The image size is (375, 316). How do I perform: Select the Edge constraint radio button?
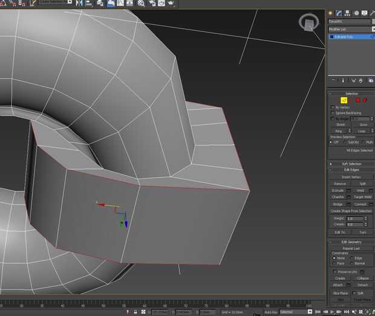(x=352, y=258)
